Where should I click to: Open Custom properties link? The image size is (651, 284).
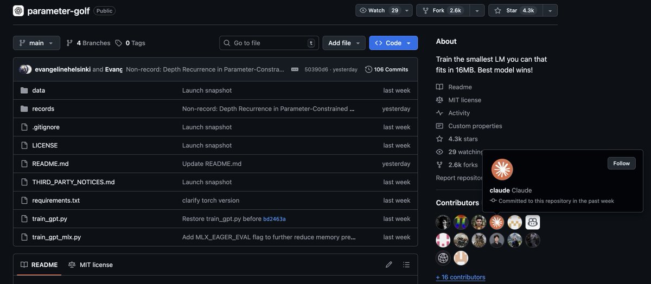[x=475, y=126]
